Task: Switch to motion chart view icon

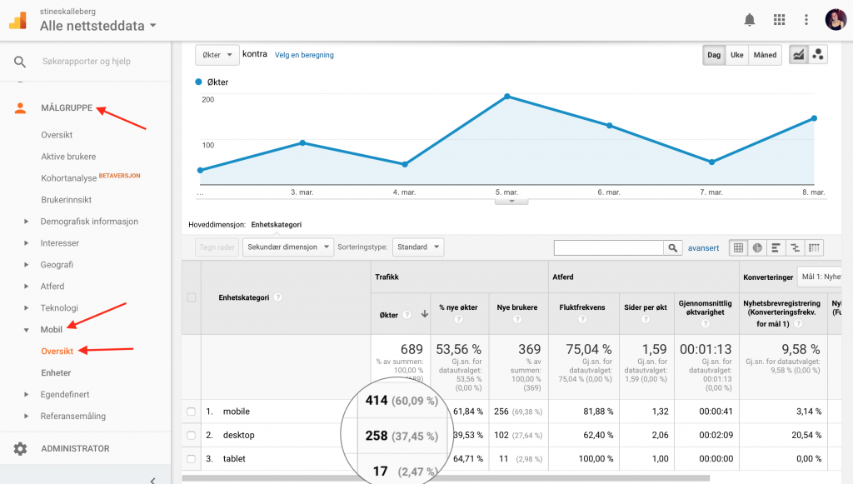Action: coord(818,54)
